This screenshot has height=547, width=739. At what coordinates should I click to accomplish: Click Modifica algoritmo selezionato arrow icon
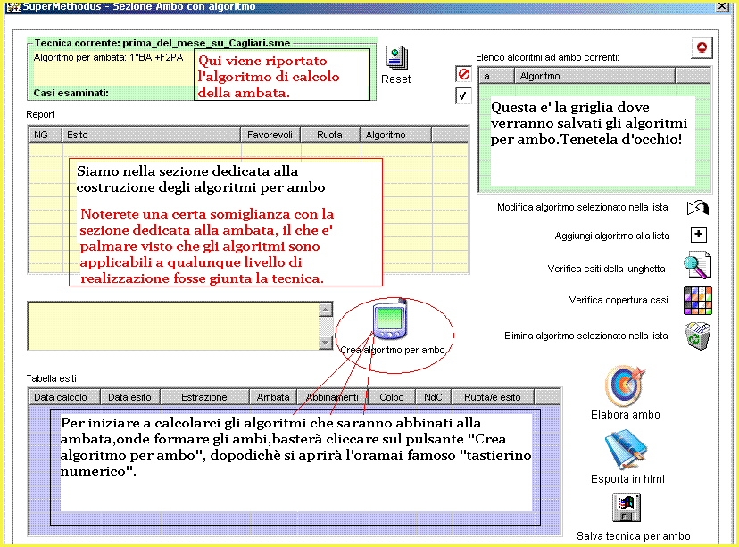coord(698,207)
